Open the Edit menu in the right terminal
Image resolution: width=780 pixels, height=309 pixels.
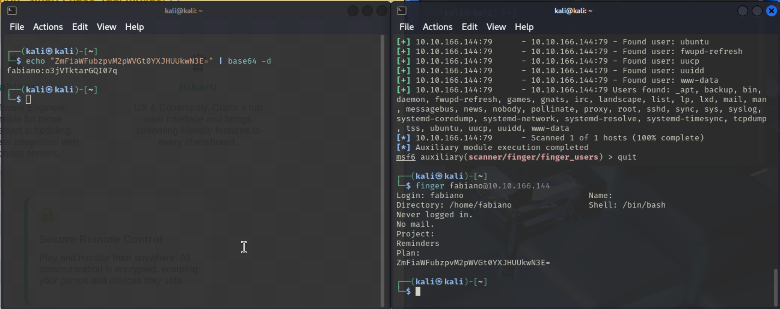[469, 27]
